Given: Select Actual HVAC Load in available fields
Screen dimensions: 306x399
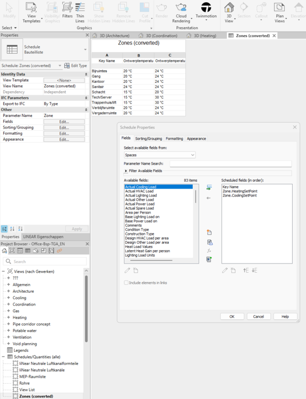Looking at the screenshot, I should pos(139,191).
